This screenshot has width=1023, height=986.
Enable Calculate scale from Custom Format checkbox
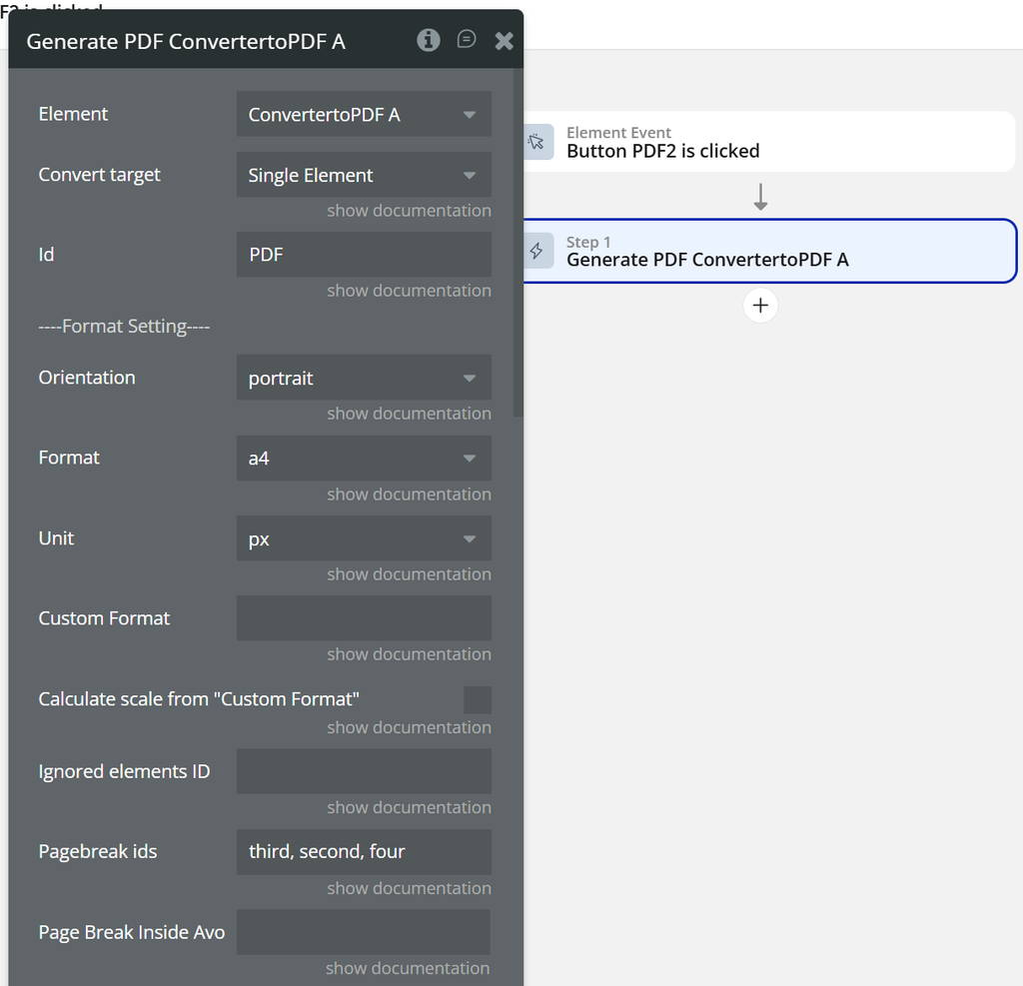coord(478,699)
